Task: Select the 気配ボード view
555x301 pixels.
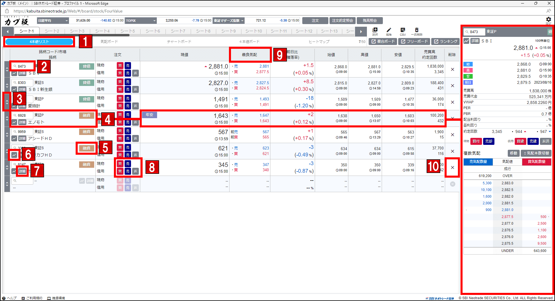Action: click(109, 42)
